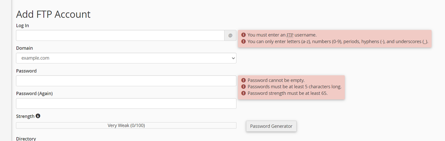Click the 'Add FTP Account' heading
This screenshot has height=141, width=445.
pos(53,14)
